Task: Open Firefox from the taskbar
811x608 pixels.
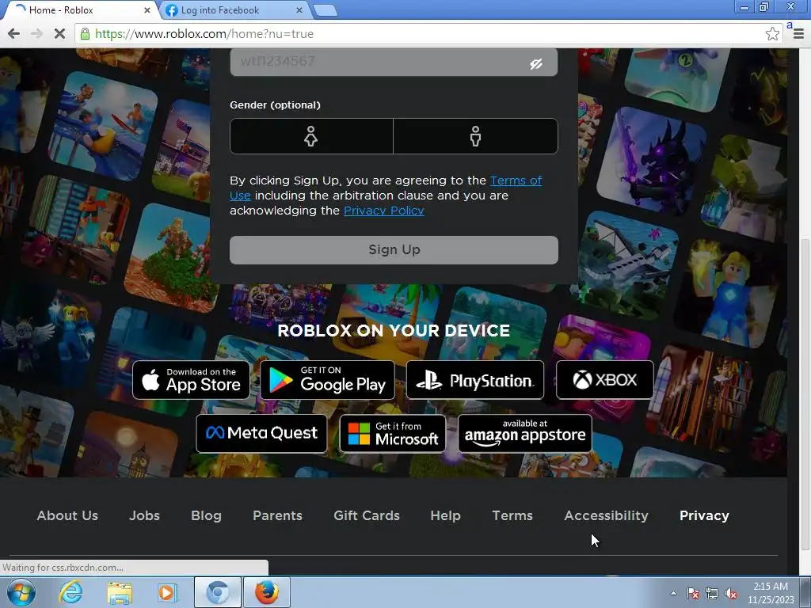Action: [266, 592]
